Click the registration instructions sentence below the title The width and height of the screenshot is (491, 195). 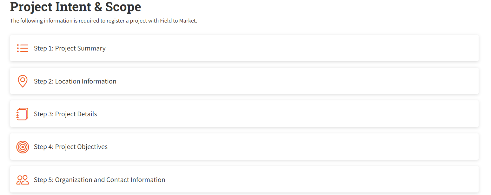(104, 20)
